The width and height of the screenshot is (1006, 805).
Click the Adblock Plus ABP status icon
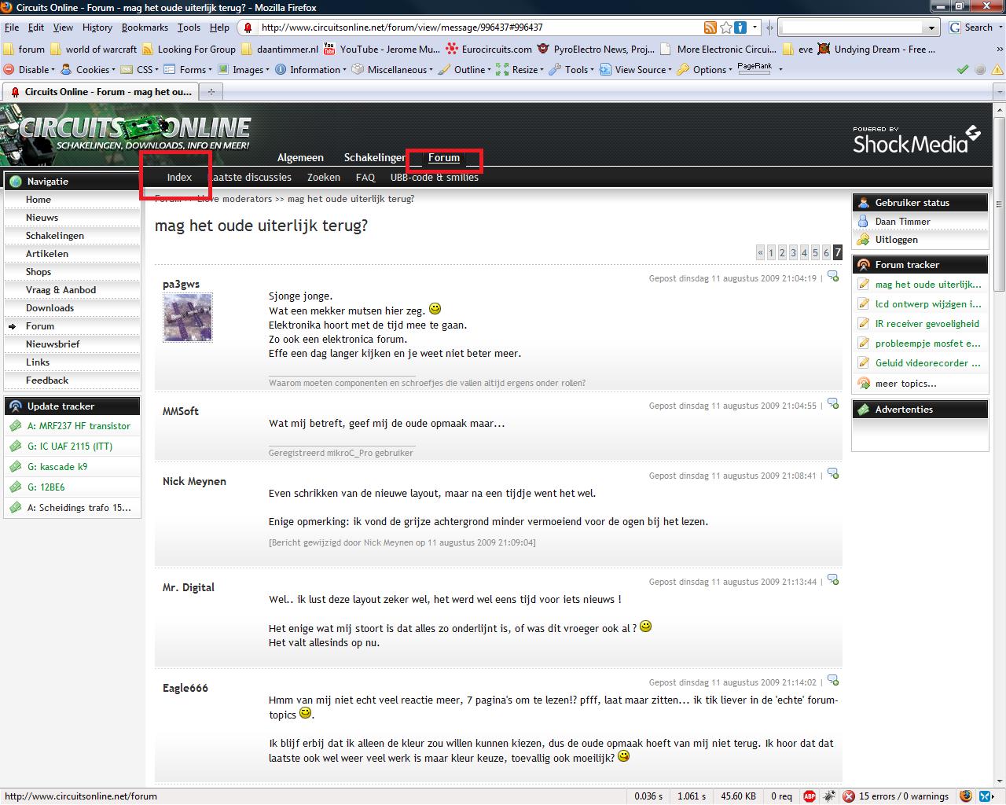click(x=810, y=796)
